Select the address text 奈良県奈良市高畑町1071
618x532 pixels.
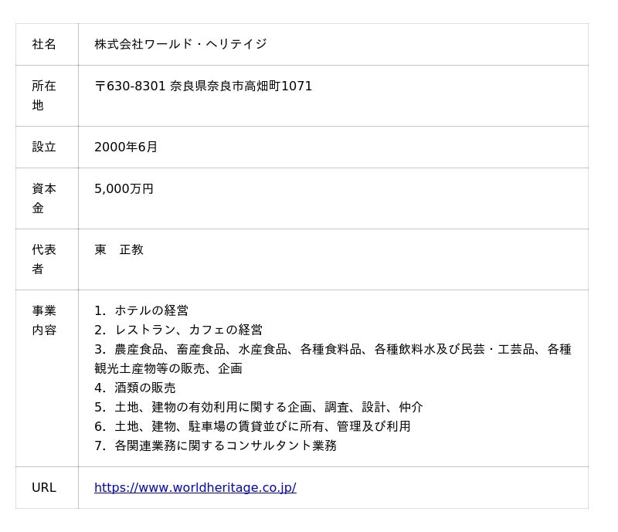241,86
